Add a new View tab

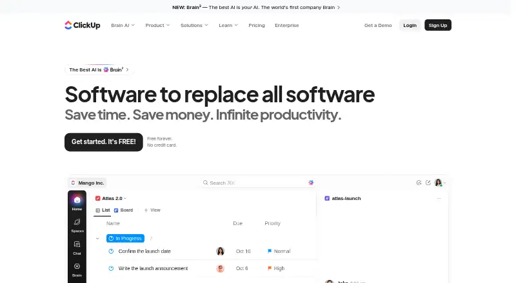point(152,210)
